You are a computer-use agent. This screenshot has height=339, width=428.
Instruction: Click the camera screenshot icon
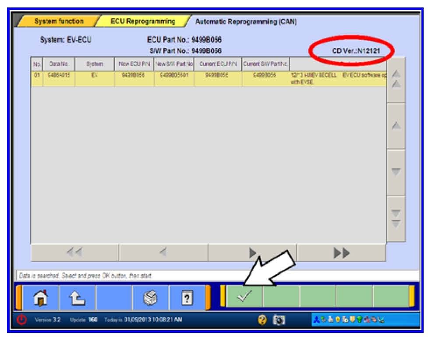tap(279, 319)
